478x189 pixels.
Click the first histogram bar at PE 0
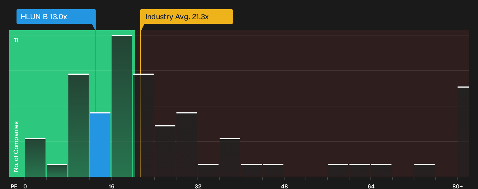pos(35,158)
